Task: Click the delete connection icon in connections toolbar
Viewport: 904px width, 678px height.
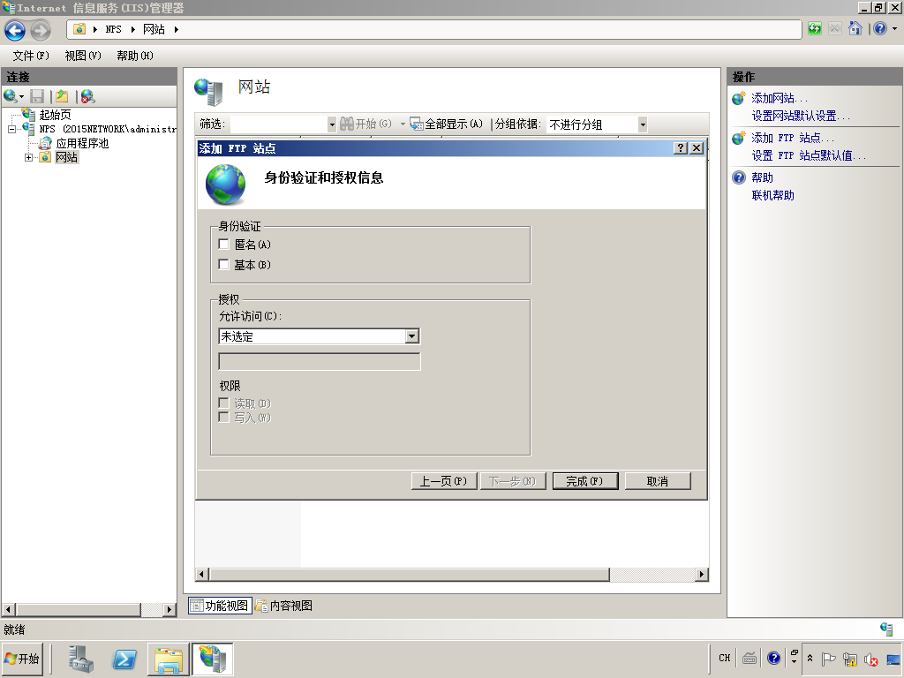Action: pyautogui.click(x=87, y=96)
